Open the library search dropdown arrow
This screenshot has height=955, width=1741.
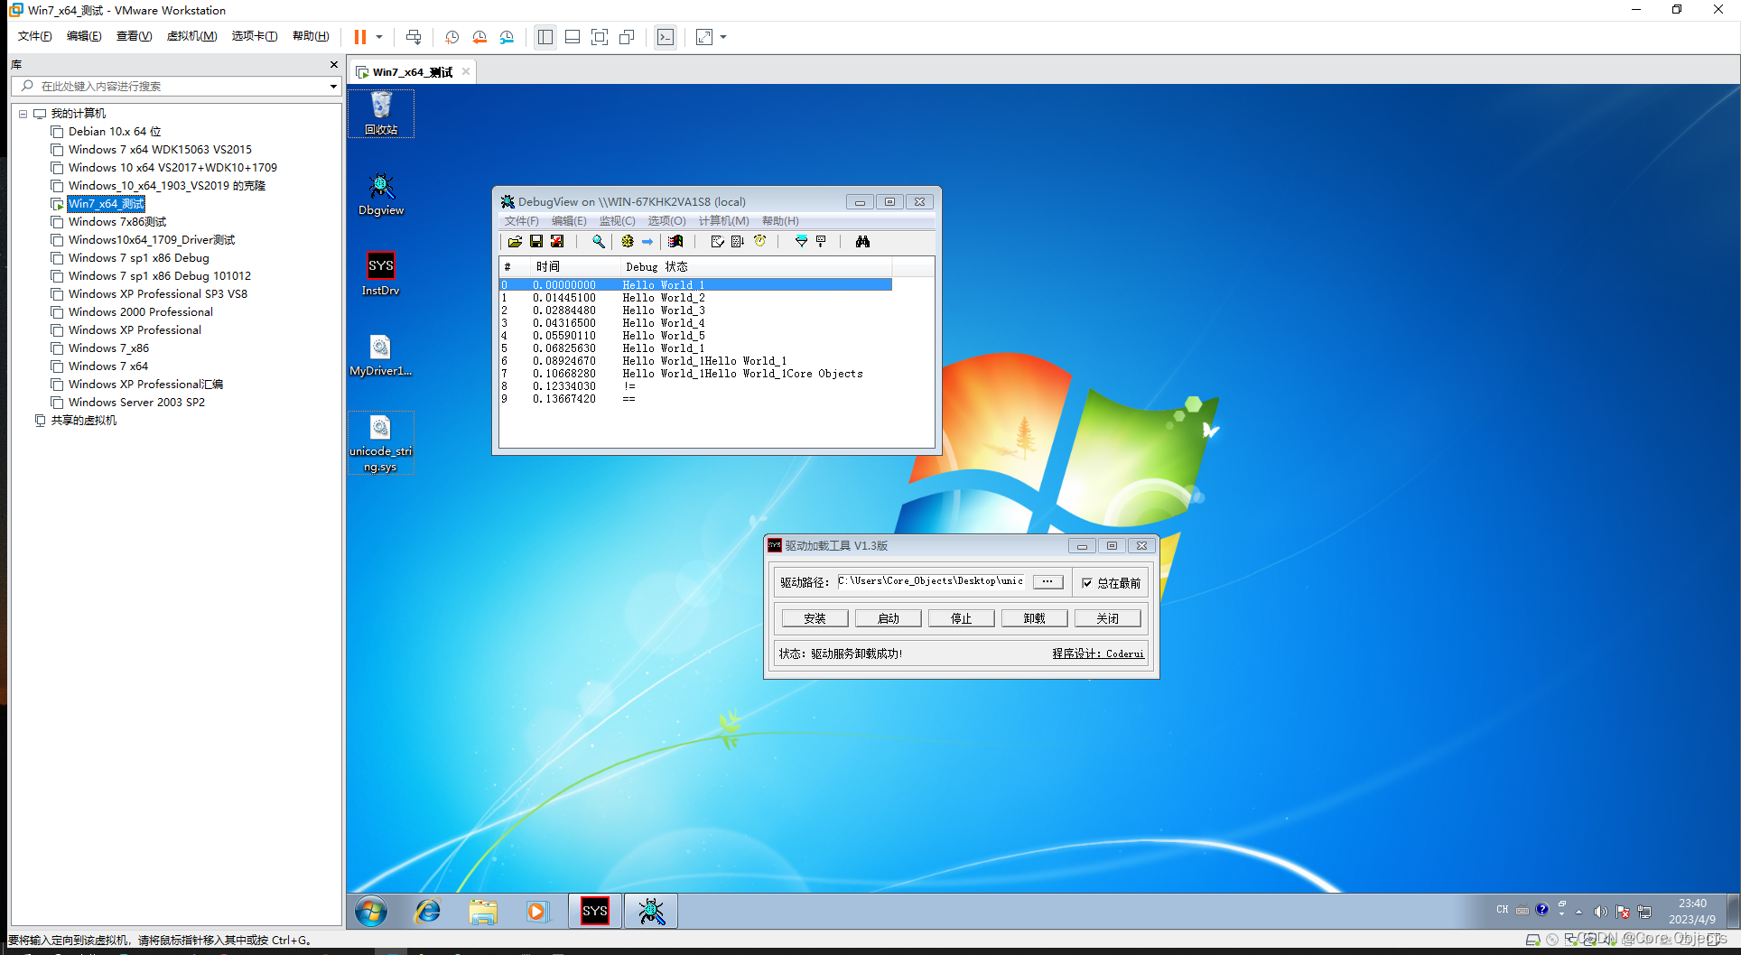[333, 86]
